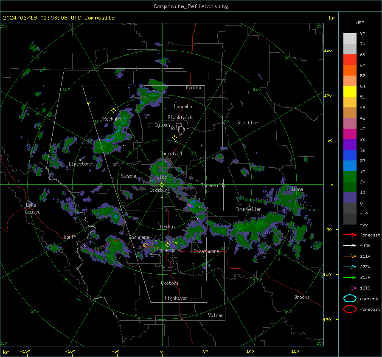Click the Hanna town label
The height and width of the screenshot is (357, 382).
(297, 189)
